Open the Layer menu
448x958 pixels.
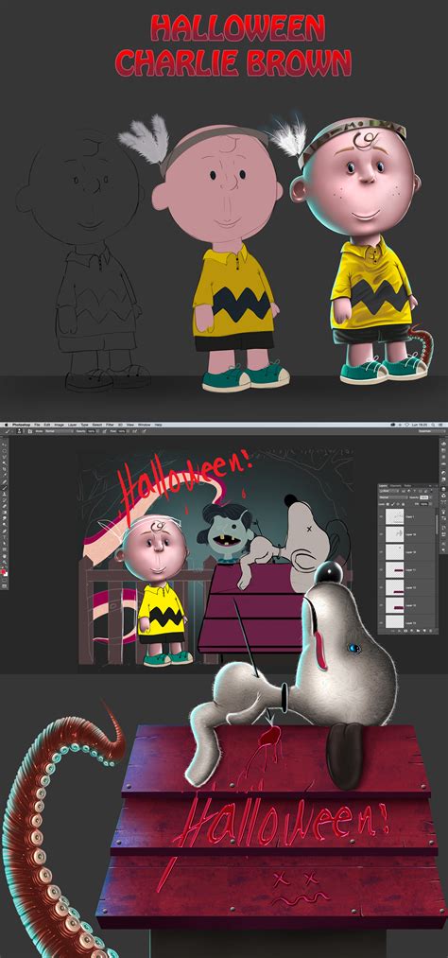pyautogui.click(x=72, y=424)
